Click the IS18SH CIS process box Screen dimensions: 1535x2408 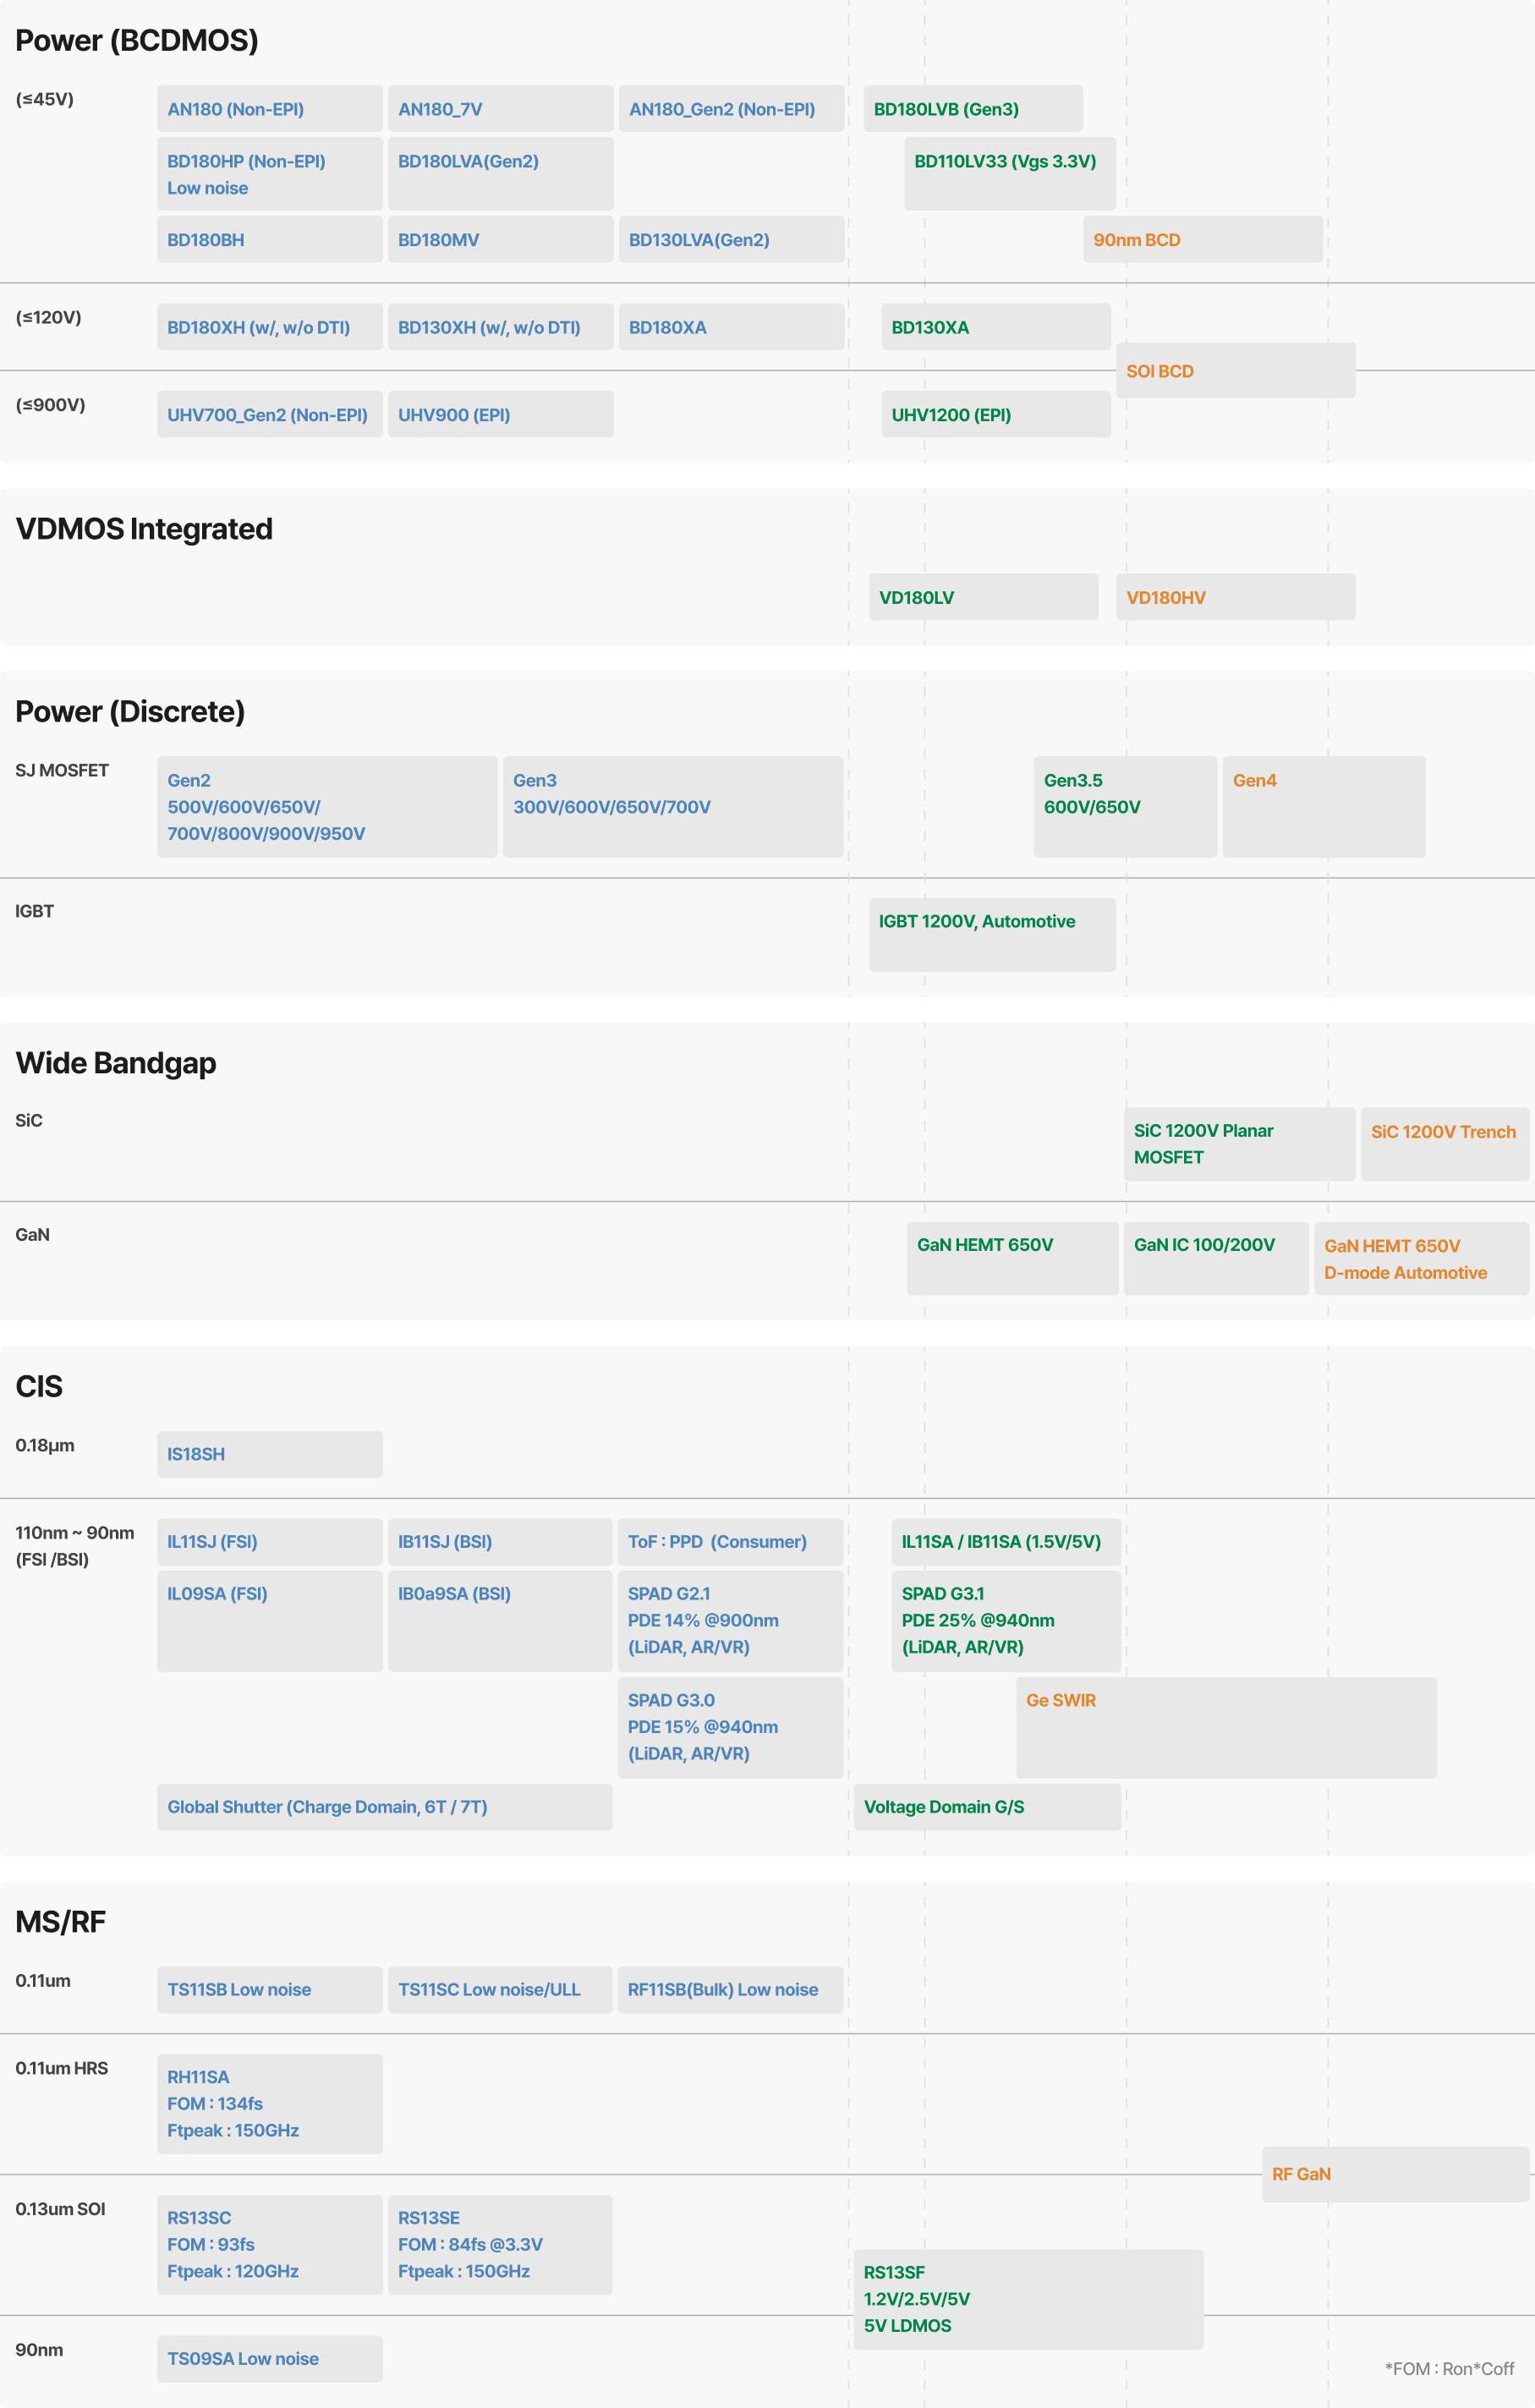[x=269, y=1454]
